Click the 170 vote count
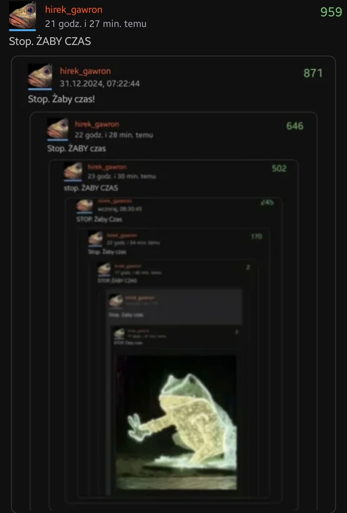Image resolution: width=347 pixels, height=513 pixels. tap(256, 237)
